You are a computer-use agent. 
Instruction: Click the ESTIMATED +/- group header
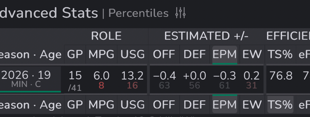coord(206,36)
